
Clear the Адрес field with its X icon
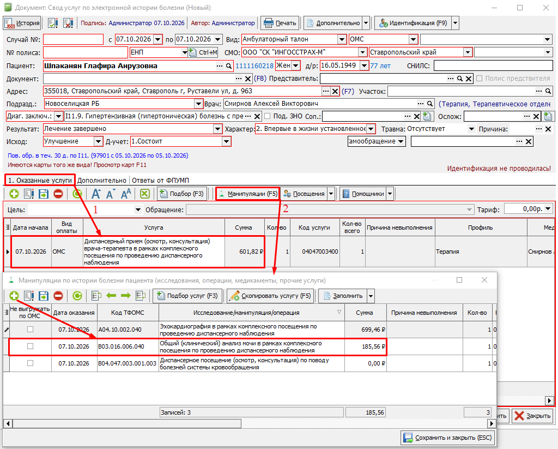(x=335, y=92)
